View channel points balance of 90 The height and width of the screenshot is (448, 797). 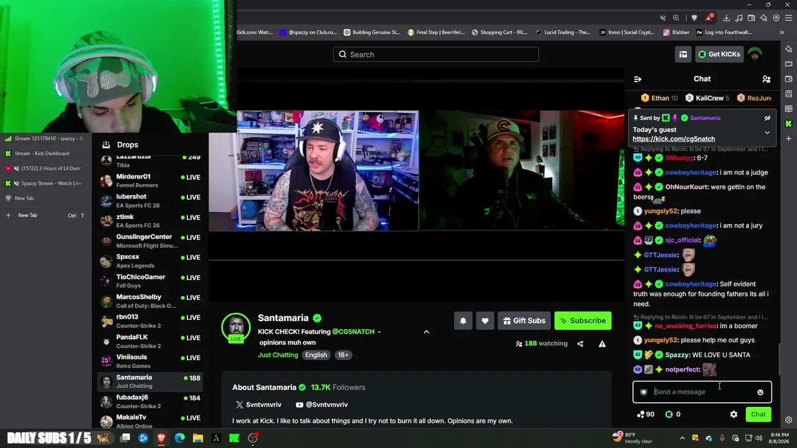coord(646,414)
